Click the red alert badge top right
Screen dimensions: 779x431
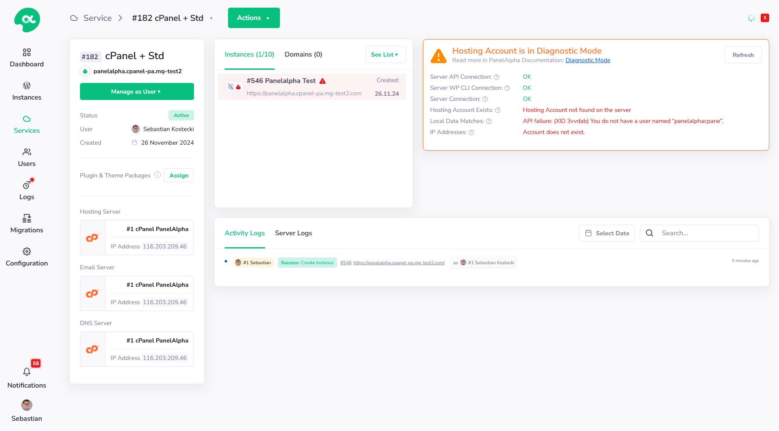765,18
